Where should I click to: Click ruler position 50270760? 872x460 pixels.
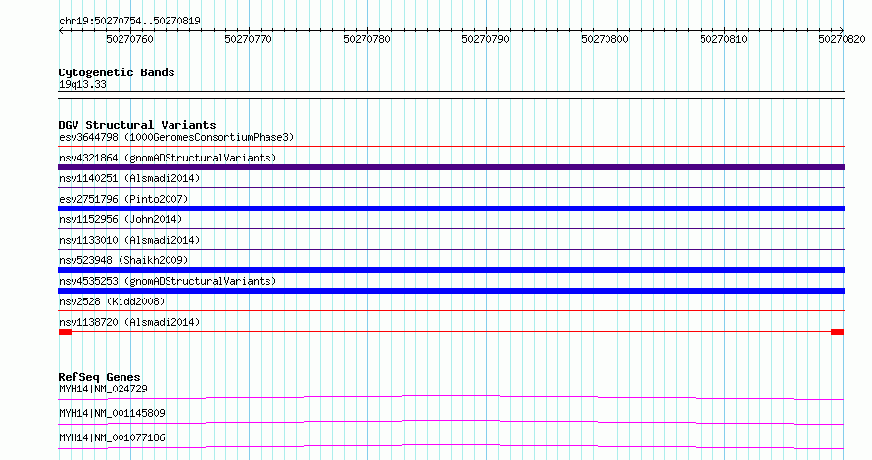(129, 39)
